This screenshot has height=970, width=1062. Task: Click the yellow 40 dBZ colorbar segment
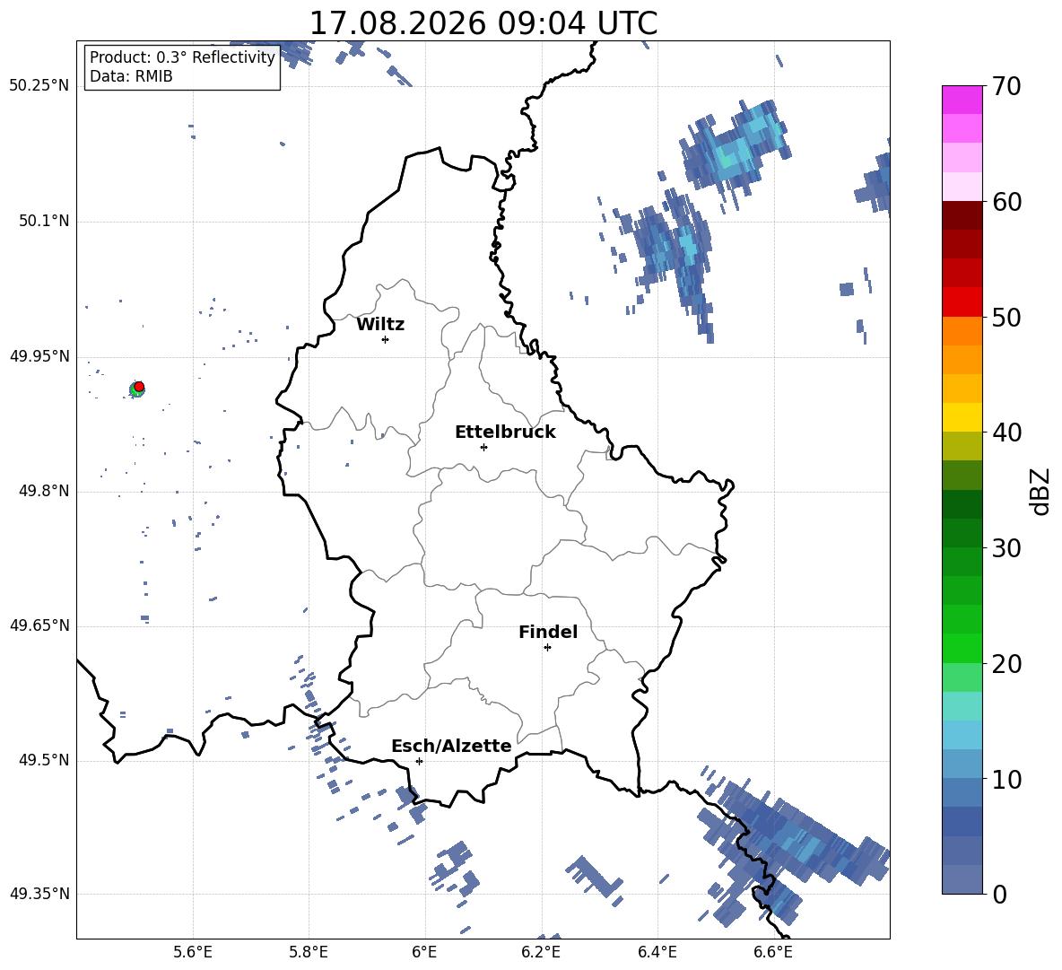(962, 417)
